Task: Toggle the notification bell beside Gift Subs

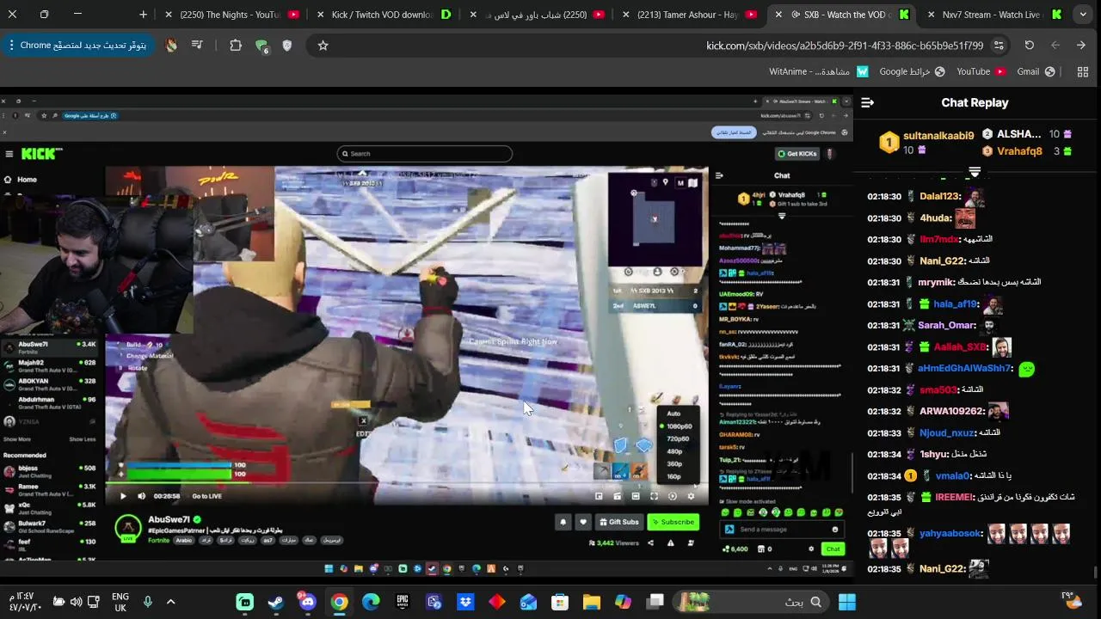Action: click(563, 522)
